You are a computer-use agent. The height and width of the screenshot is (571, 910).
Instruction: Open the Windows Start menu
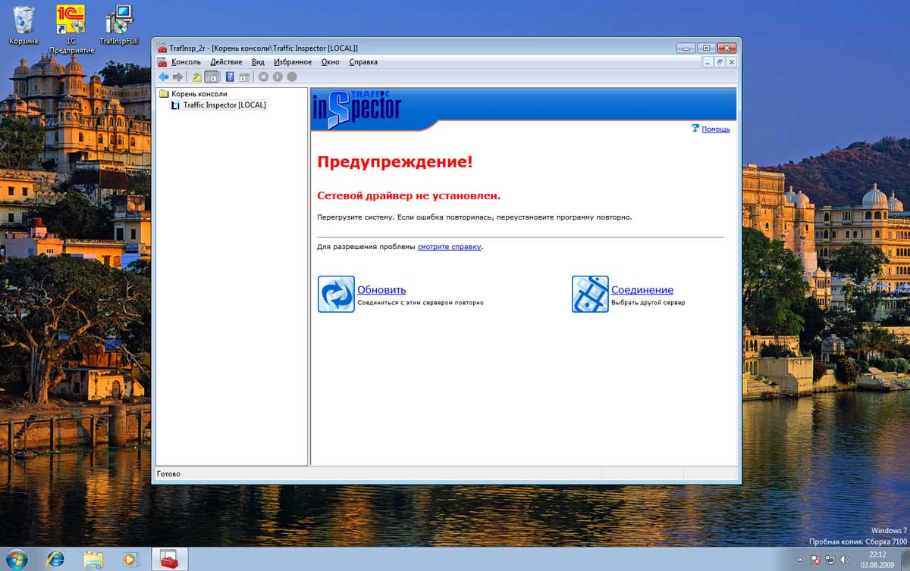[15, 559]
